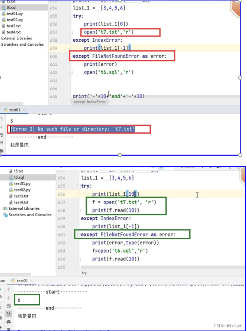Click the 'try' breadcrumb in lower editor

(84, 273)
